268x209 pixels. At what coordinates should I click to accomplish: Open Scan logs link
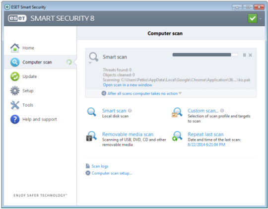(100, 166)
